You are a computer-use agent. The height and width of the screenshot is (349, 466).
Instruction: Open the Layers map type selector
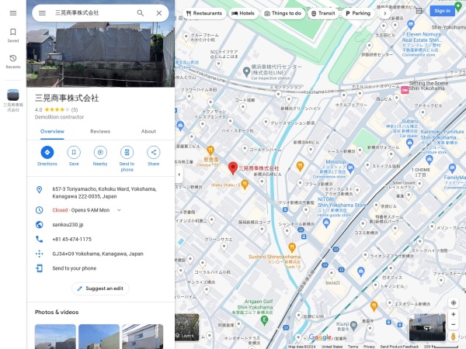pos(187,327)
